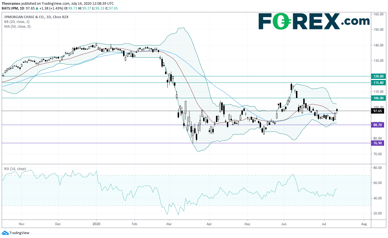Image resolution: width=388 pixels, height=238 pixels.
Task: Click the purple 88.70 support label
Action: [x=378, y=125]
